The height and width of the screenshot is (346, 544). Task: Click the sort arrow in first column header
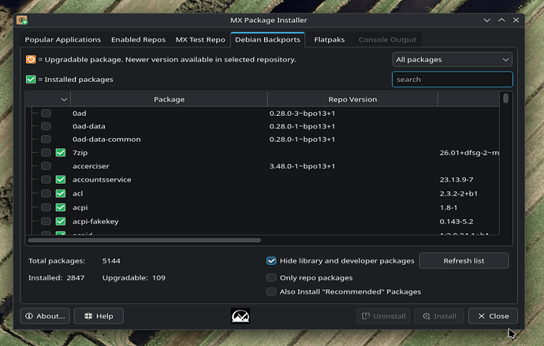[x=64, y=99]
